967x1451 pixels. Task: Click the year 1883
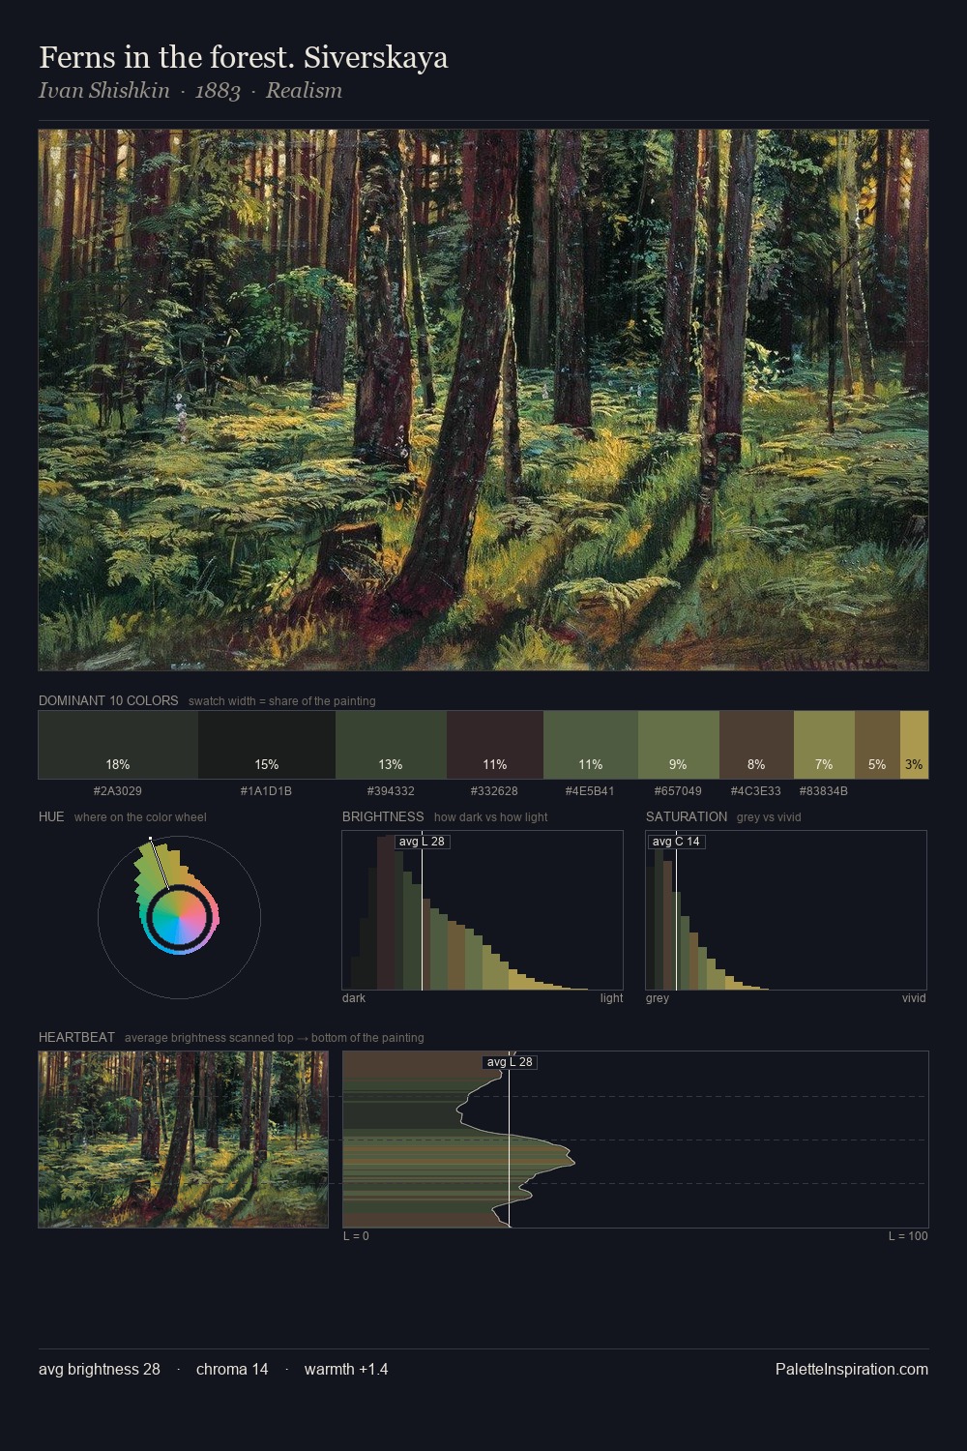218,91
